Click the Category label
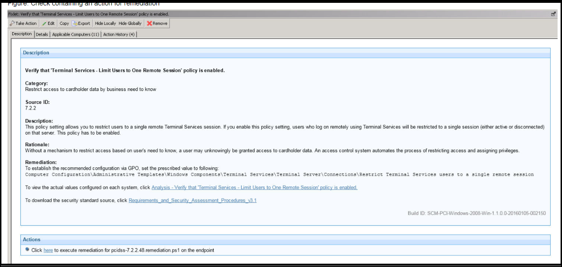 coord(36,83)
